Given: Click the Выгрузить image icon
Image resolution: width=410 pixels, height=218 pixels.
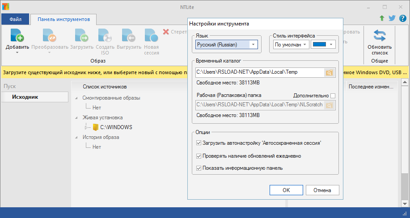Looking at the screenshot, I should point(129,35).
